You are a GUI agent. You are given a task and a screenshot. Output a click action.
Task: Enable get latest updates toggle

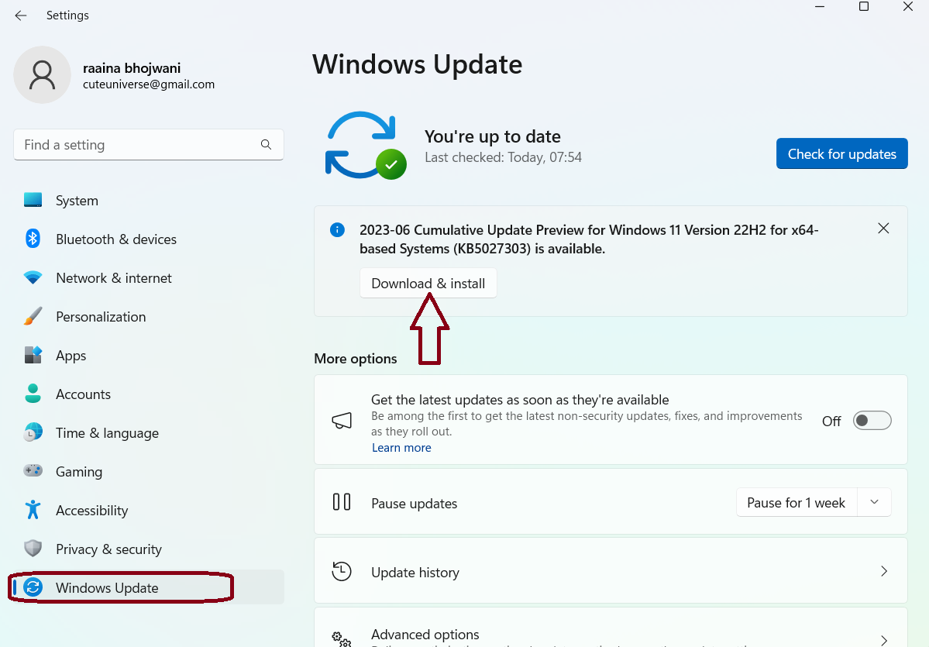[872, 421]
